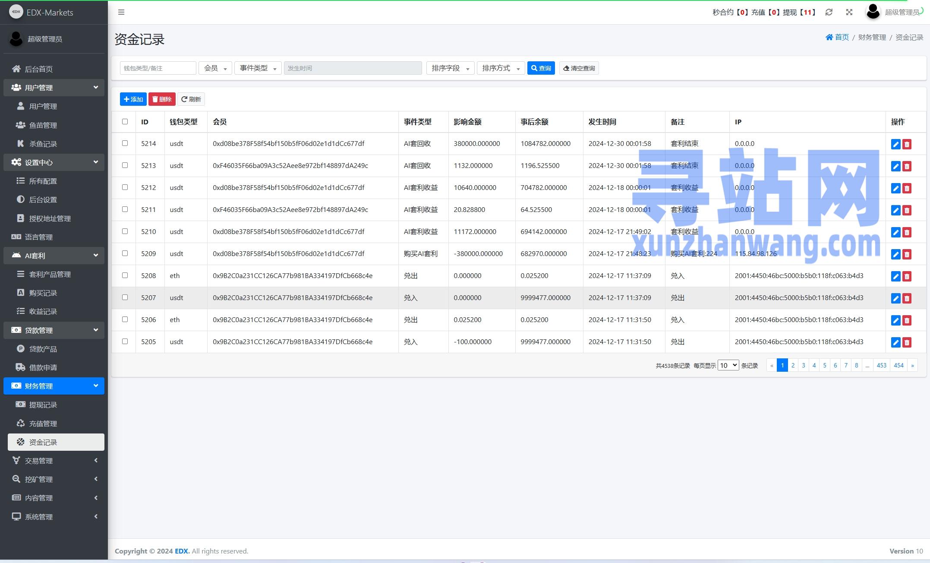Viewport: 930px width, 563px height.
Task: Select the checkbox for record 5207
Action: (x=125, y=297)
